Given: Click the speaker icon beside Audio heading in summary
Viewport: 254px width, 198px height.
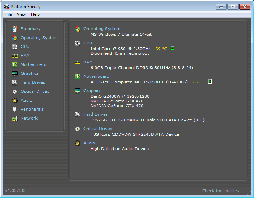Looking at the screenshot, I should tap(77, 143).
